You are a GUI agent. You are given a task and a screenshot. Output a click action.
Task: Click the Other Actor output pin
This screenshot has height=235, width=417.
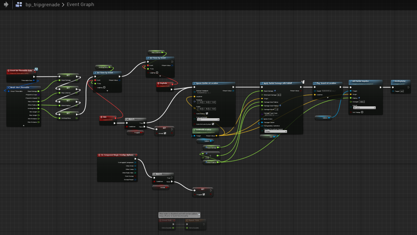135,166
